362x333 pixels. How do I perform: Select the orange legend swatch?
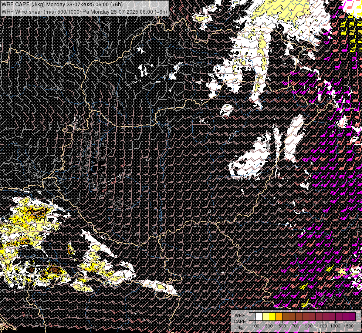point(279,317)
